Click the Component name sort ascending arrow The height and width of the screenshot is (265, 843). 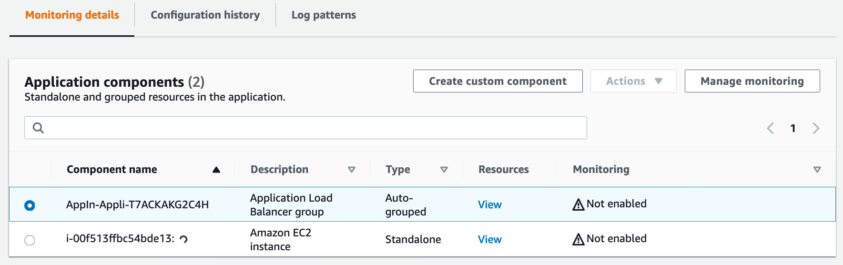(x=216, y=170)
